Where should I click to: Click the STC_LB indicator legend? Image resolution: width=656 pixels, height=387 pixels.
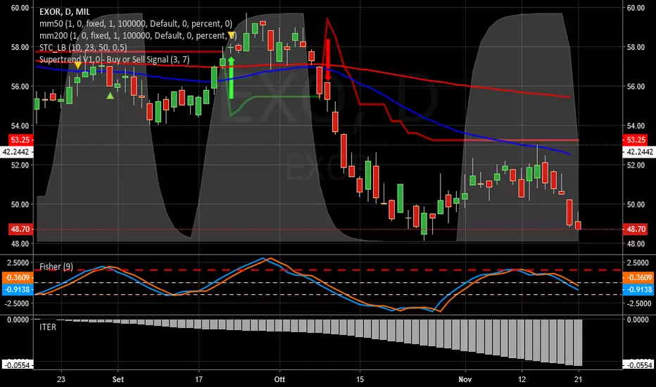coord(83,47)
